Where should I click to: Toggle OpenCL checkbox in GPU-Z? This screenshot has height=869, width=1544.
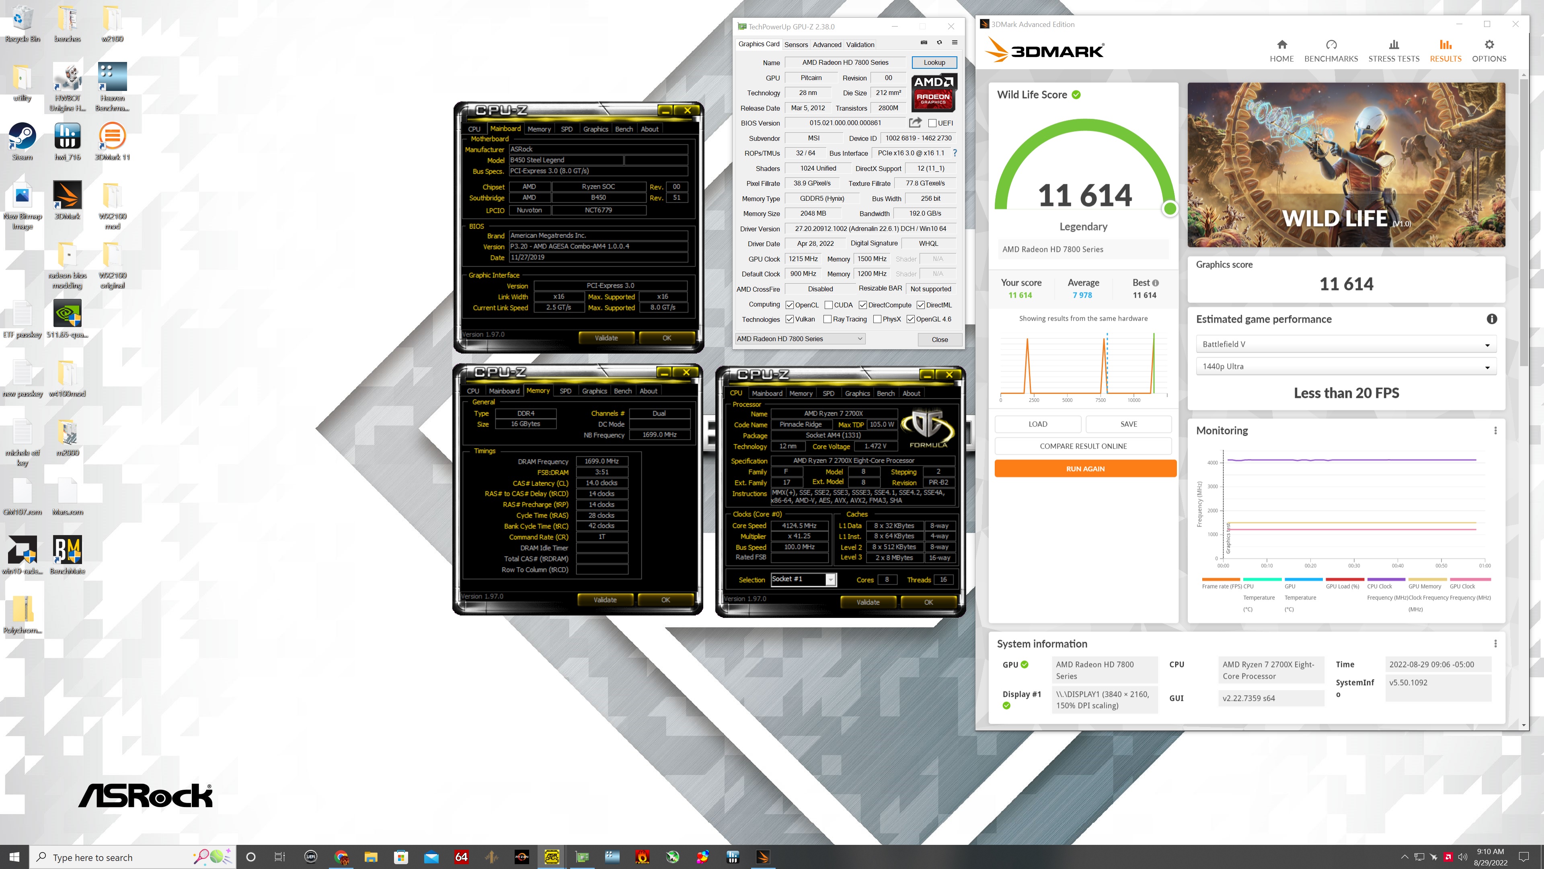790,305
